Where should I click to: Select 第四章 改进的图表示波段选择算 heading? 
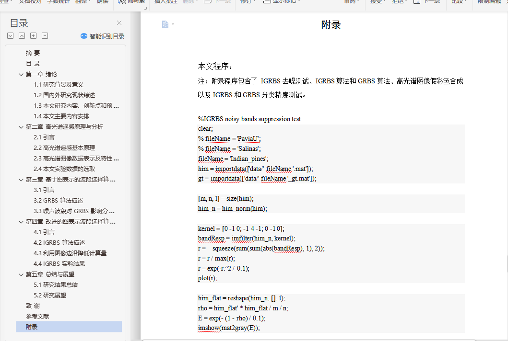[71, 222]
